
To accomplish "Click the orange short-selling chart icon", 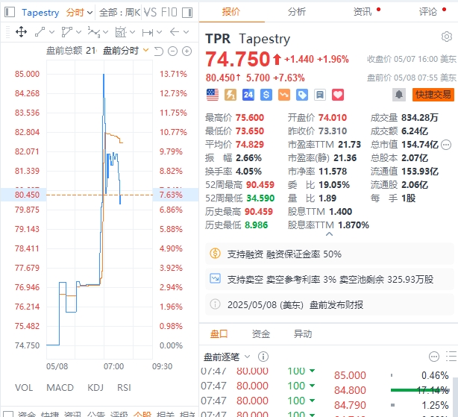I will point(284,95).
